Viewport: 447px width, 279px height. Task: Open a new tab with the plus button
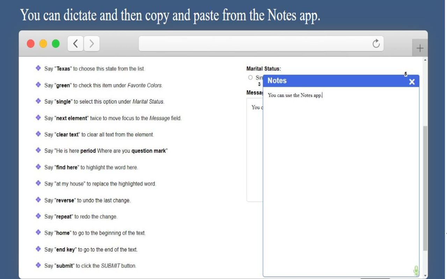pos(420,48)
